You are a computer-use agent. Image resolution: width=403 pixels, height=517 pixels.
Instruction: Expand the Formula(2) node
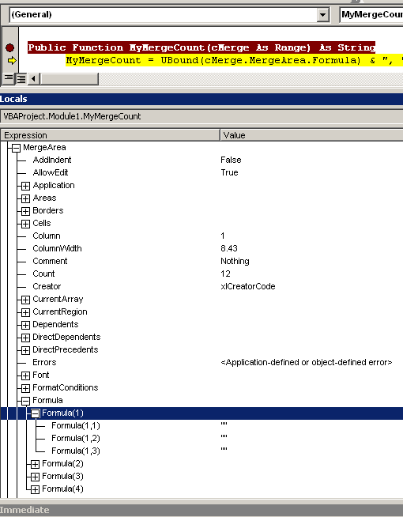pos(36,465)
